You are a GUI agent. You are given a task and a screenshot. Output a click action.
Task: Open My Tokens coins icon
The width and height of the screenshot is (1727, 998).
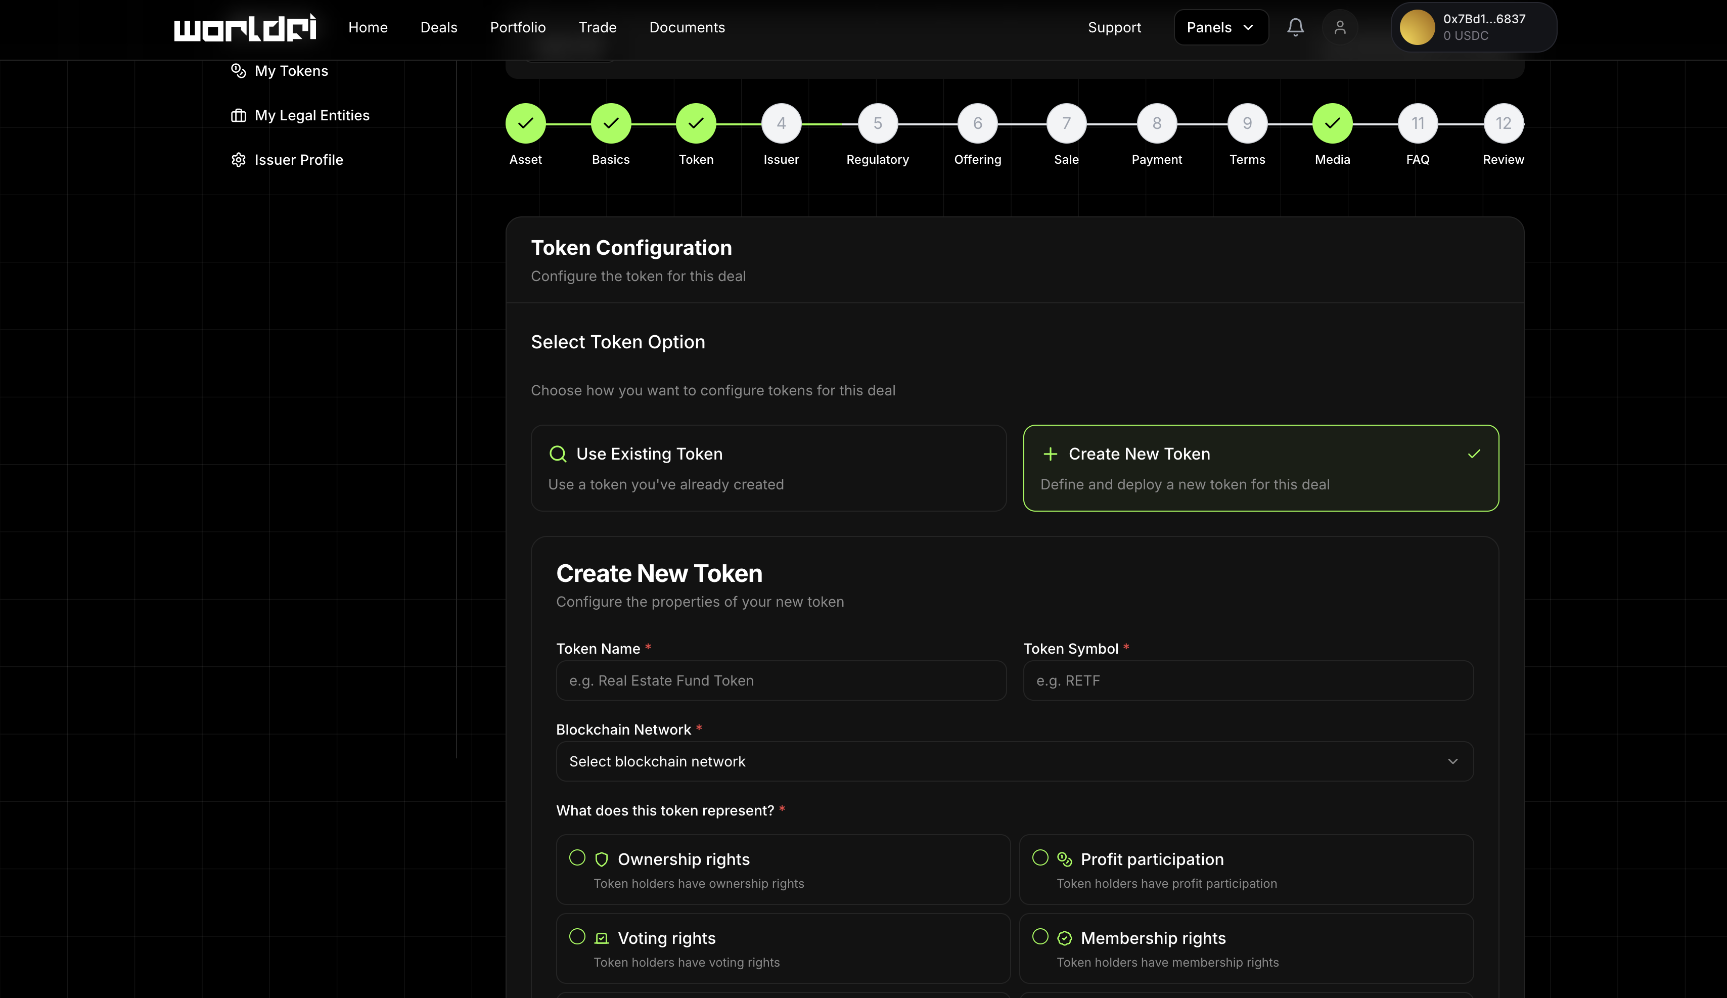[x=239, y=71]
